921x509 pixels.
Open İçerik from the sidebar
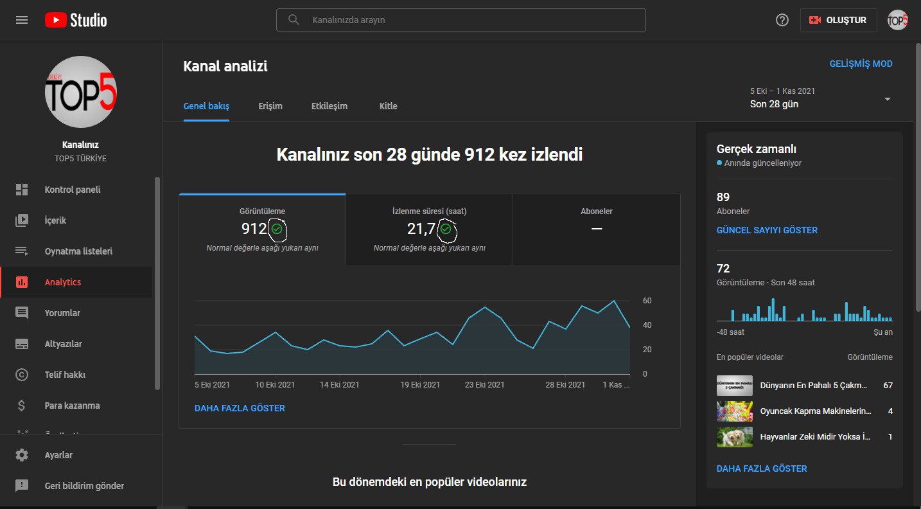[x=55, y=220]
